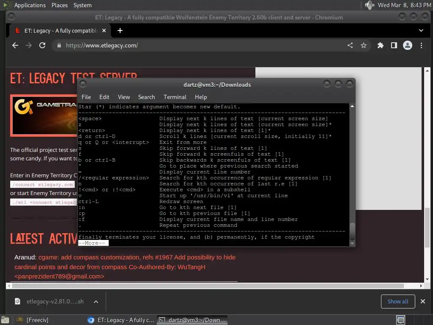Open the Applications menu
This screenshot has height=325, width=433.
[30, 5]
